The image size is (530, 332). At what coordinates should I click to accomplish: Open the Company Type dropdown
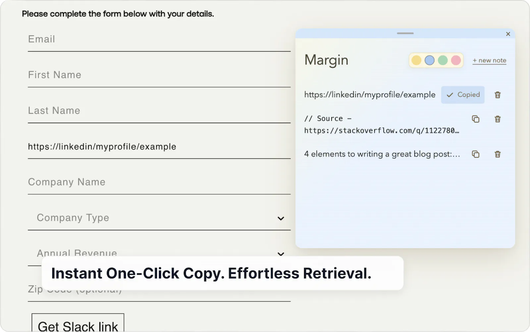click(159, 218)
